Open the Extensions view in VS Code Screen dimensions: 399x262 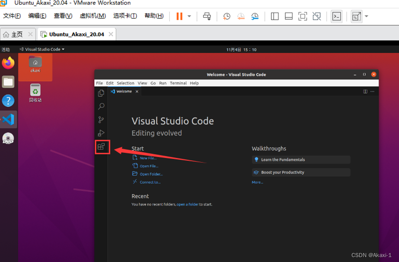click(x=101, y=146)
